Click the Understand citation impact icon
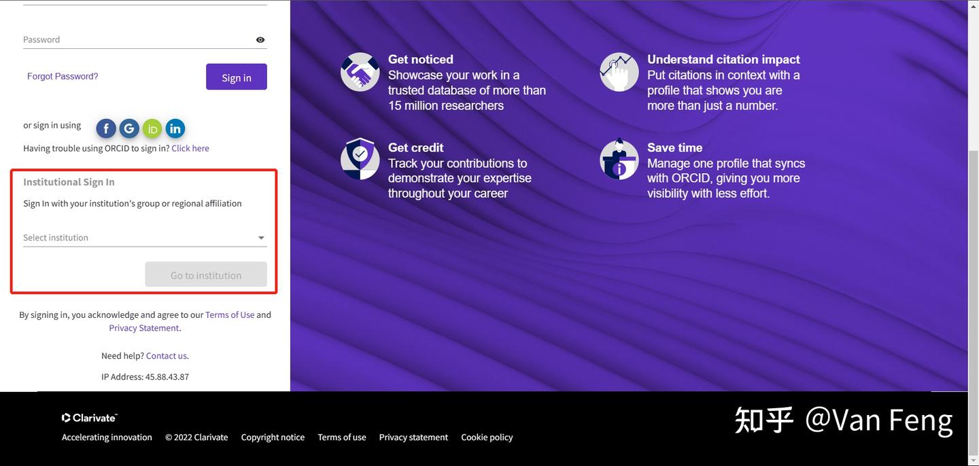 click(x=619, y=72)
